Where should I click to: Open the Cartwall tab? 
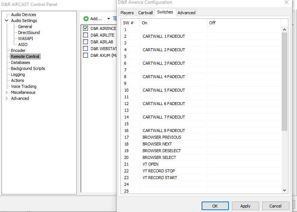click(x=146, y=13)
